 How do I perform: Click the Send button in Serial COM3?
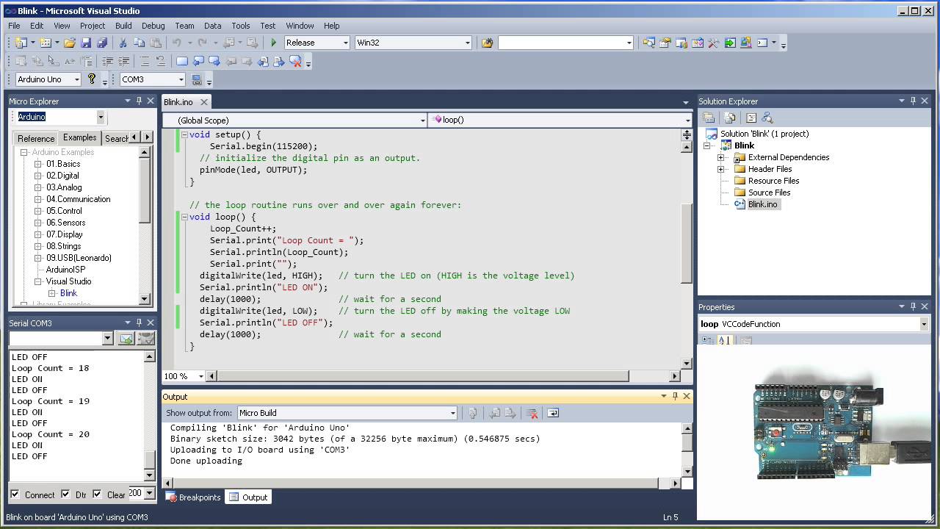[126, 339]
